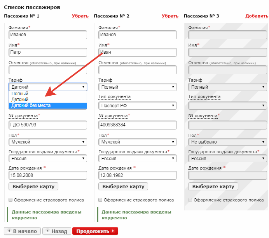Remove passenger № 2 via Убрать link

[x=170, y=16]
